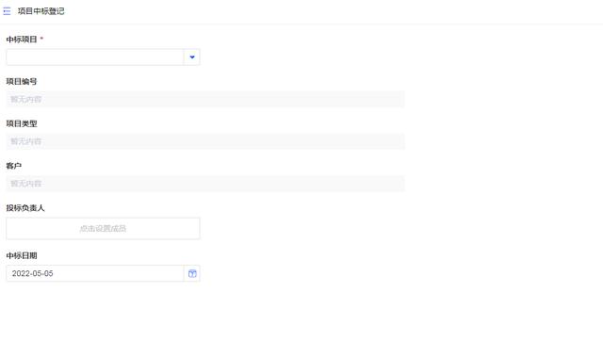Open the calendar picker for 中标日期
Image resolution: width=603 pixels, height=341 pixels.
click(x=192, y=274)
